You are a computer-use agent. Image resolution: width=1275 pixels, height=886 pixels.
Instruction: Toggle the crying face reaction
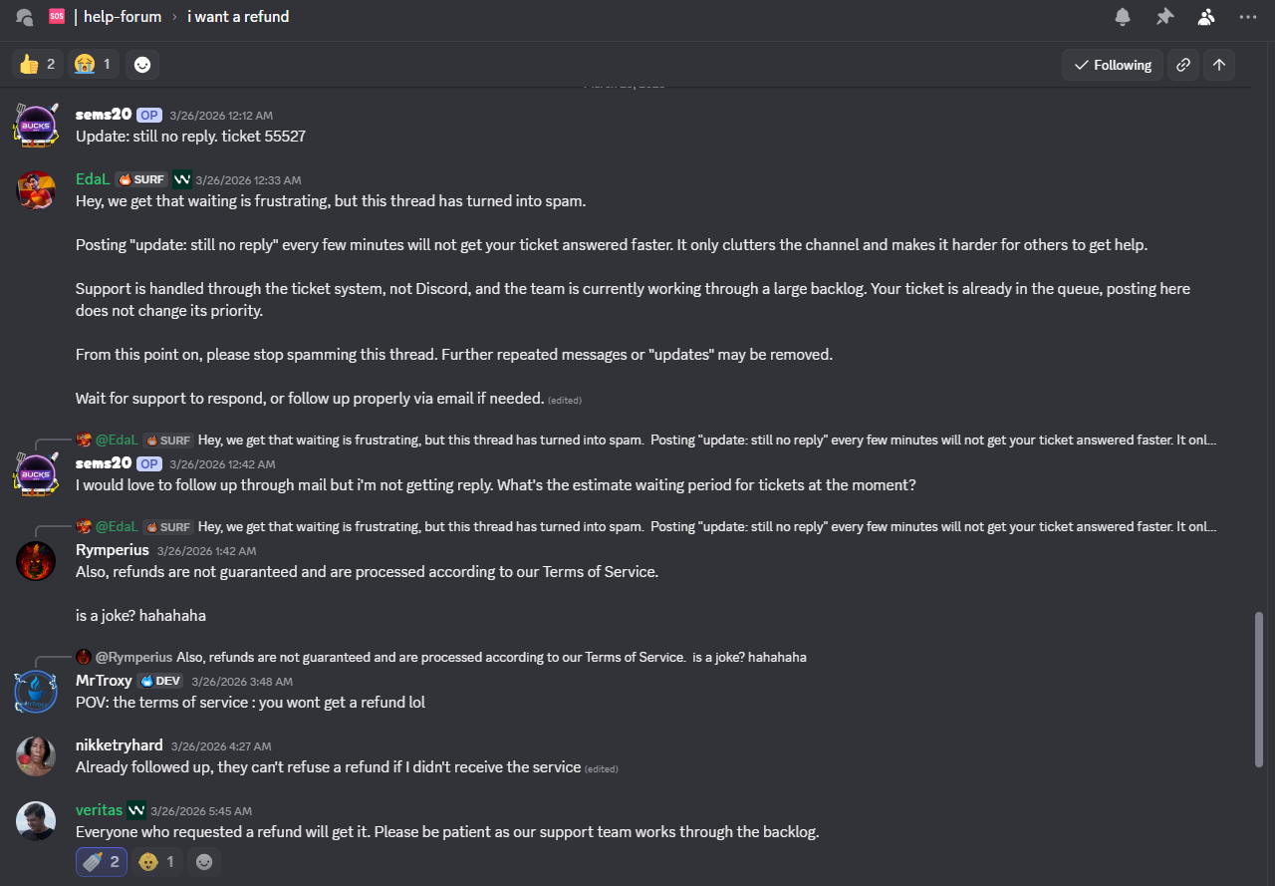click(93, 65)
